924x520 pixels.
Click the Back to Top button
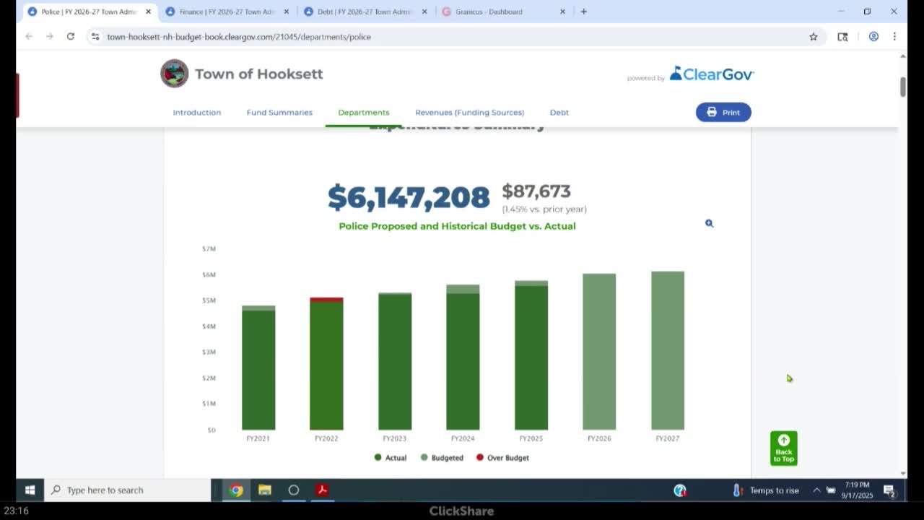(783, 448)
